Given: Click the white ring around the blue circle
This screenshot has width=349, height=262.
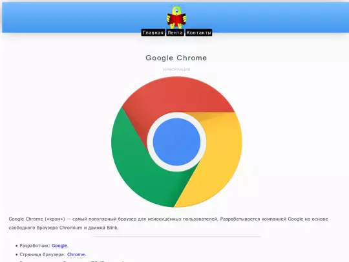Looking at the screenshot, I should (x=176, y=115).
